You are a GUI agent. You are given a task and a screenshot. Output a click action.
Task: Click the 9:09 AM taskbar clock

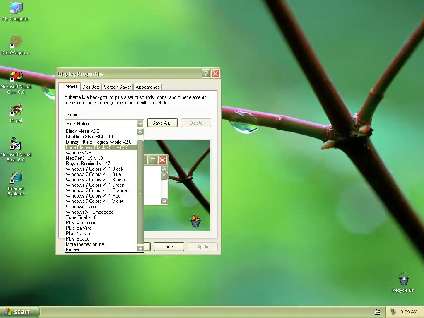tap(409, 312)
